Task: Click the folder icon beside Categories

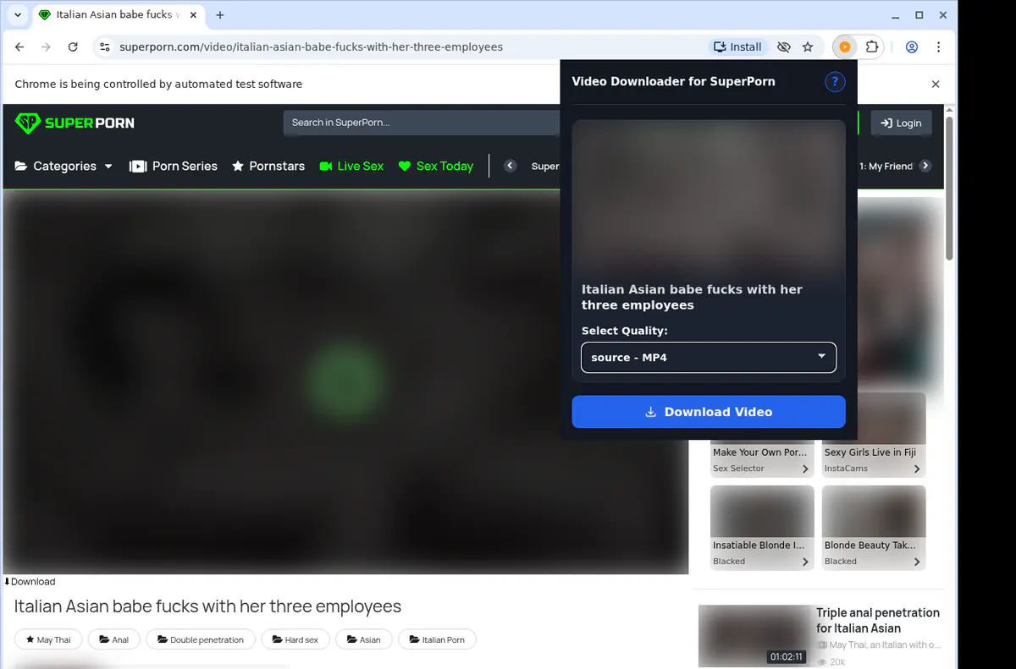Action: 21,166
